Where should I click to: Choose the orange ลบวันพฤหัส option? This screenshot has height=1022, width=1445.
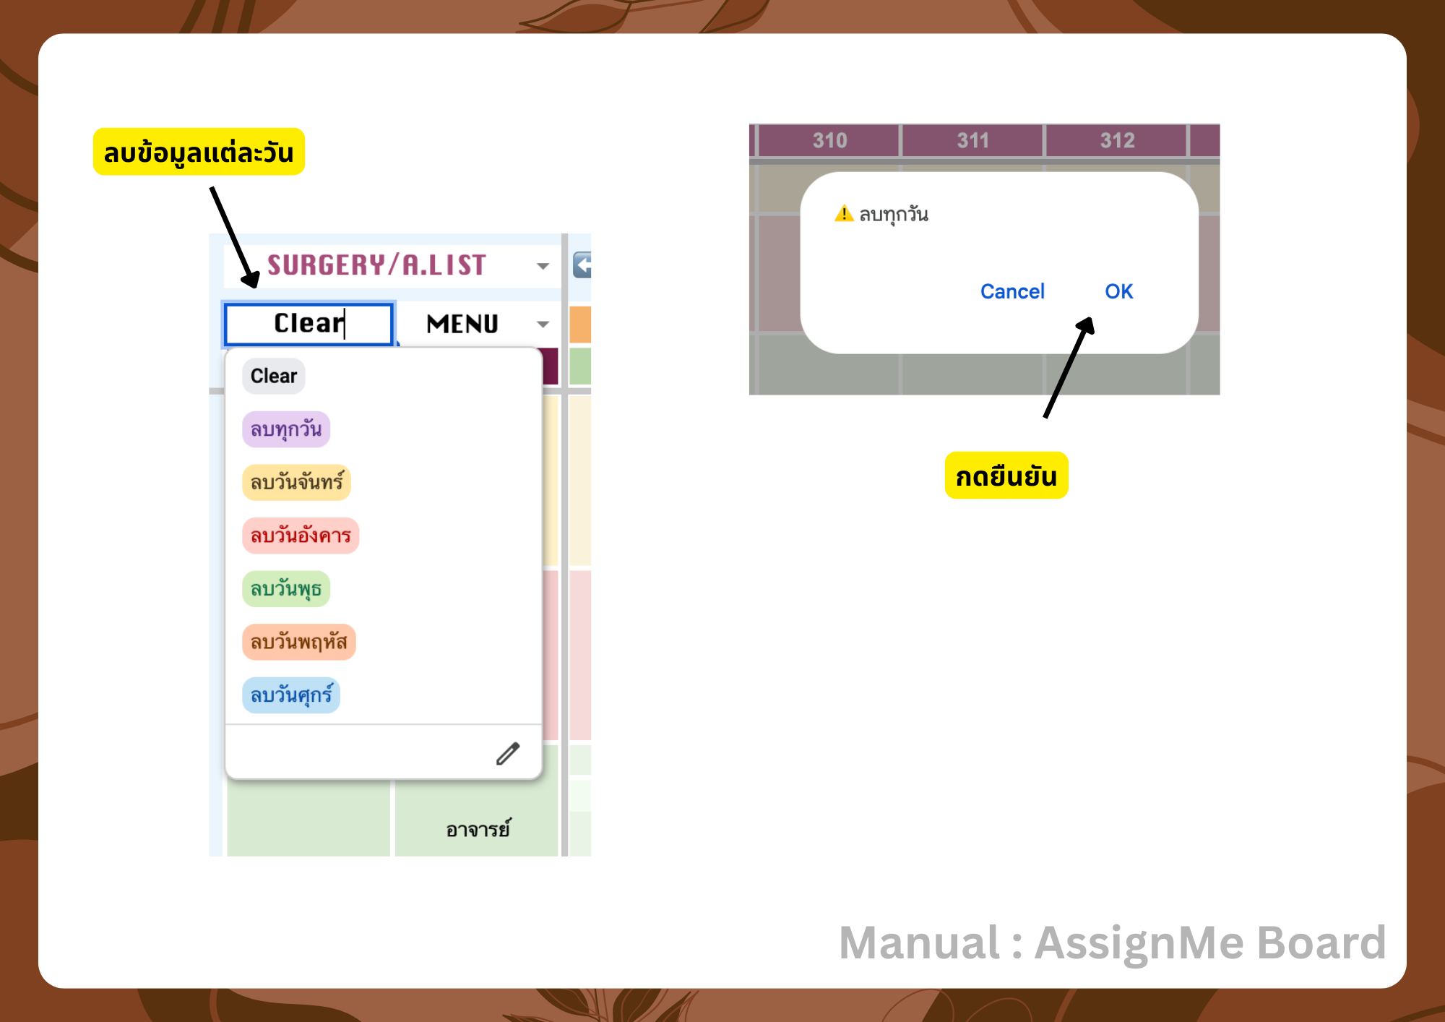coord(299,642)
